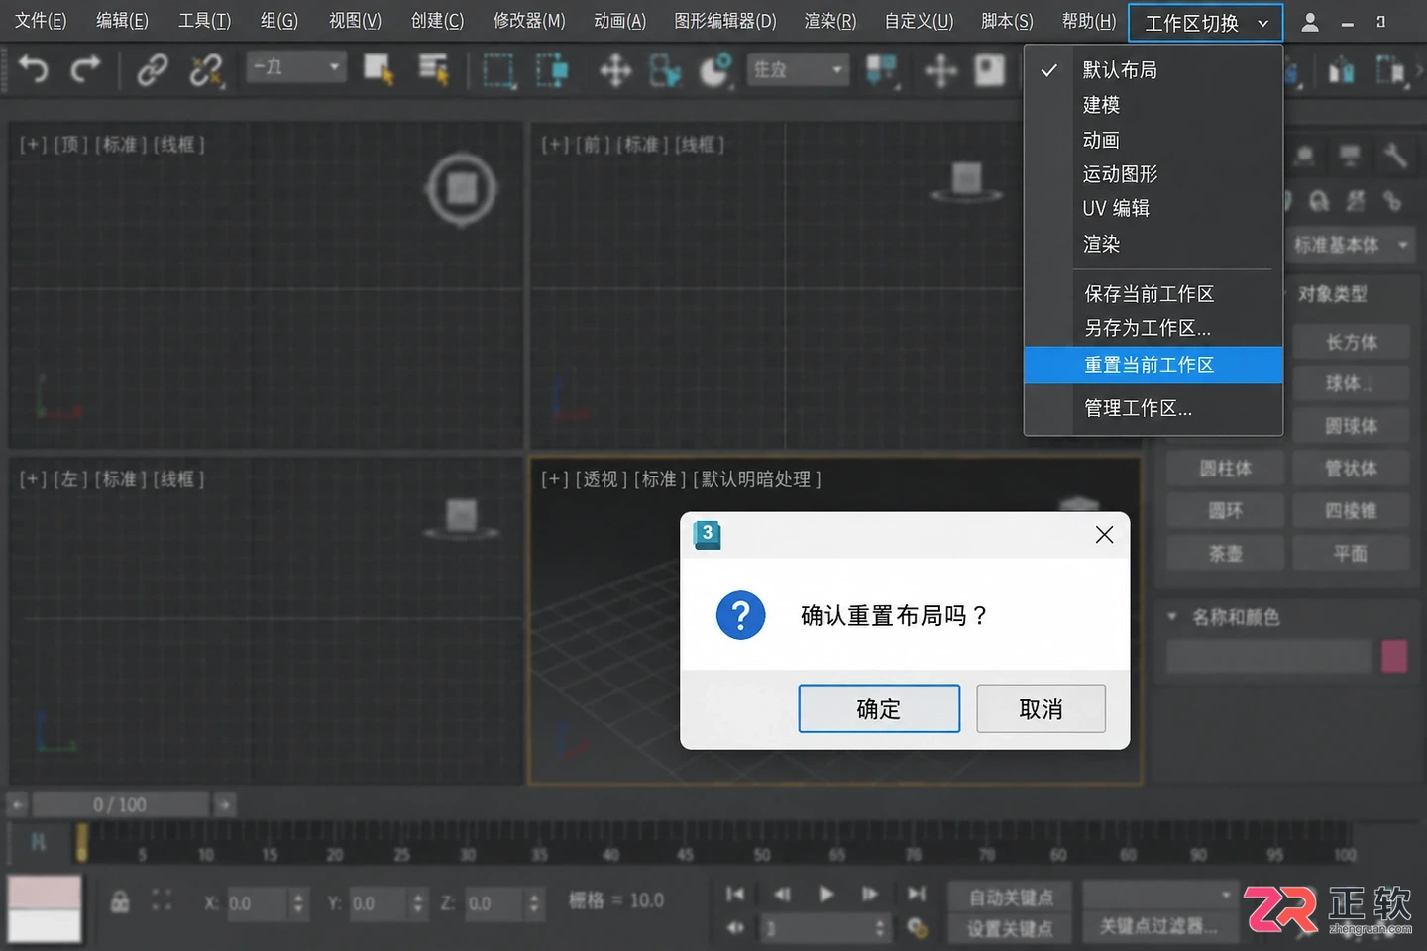Image resolution: width=1427 pixels, height=951 pixels.
Task: Click the 茶壶 teapot button
Action: (x=1226, y=553)
